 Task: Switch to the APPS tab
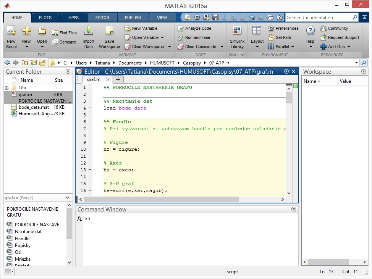74,18
